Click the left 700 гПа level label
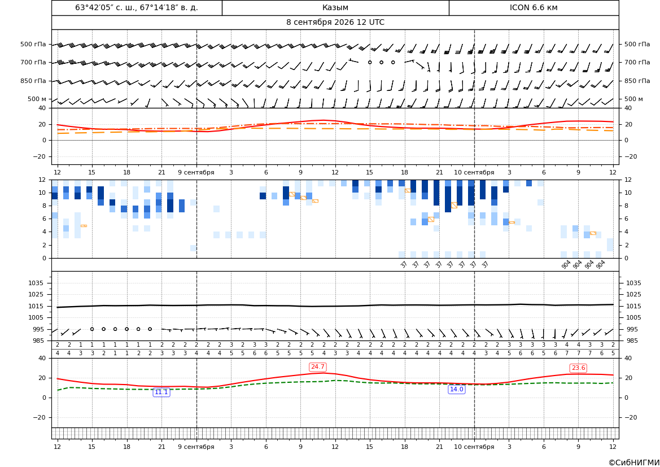Viewport: 660px width, 467px height. [x=33, y=62]
